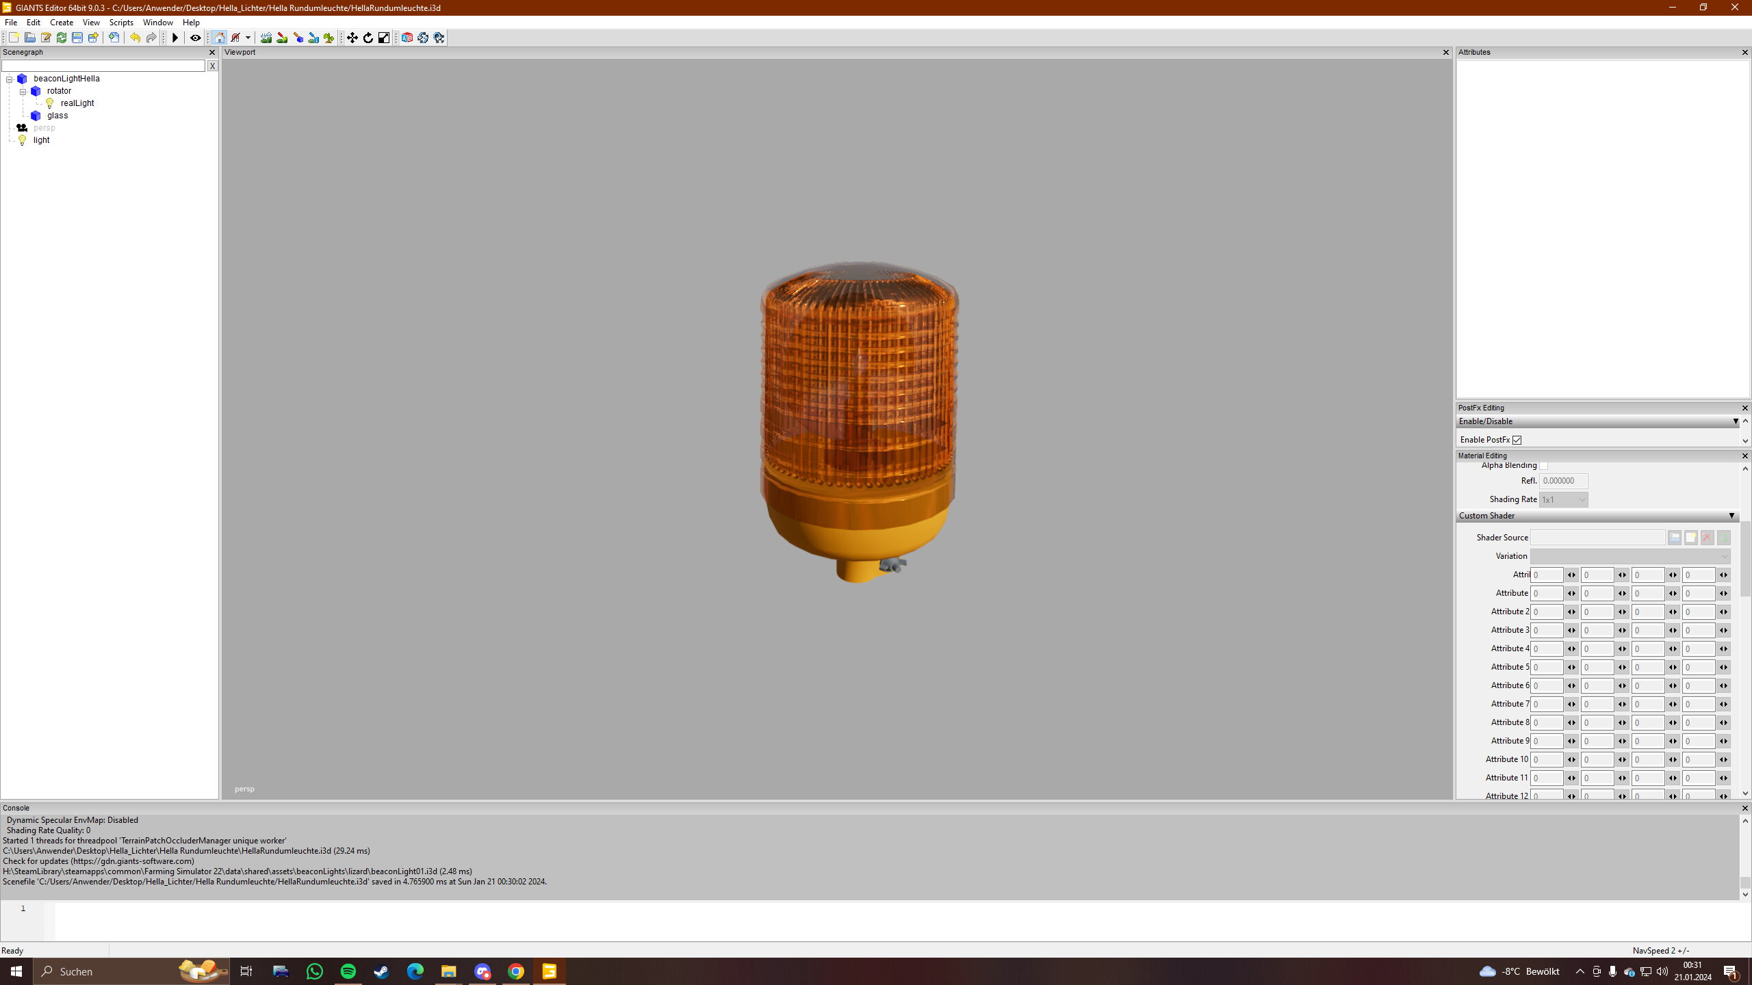The height and width of the screenshot is (985, 1752).
Task: Collapse the Custom Shader section
Action: pyautogui.click(x=1731, y=516)
